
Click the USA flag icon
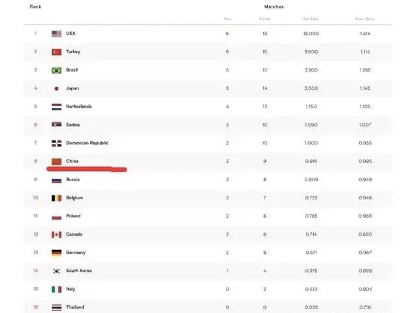56,34
